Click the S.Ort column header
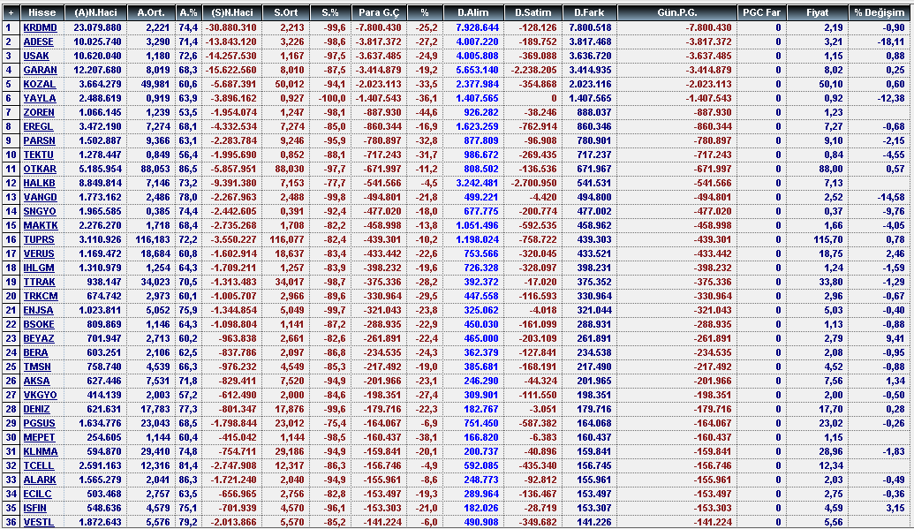 (x=285, y=13)
